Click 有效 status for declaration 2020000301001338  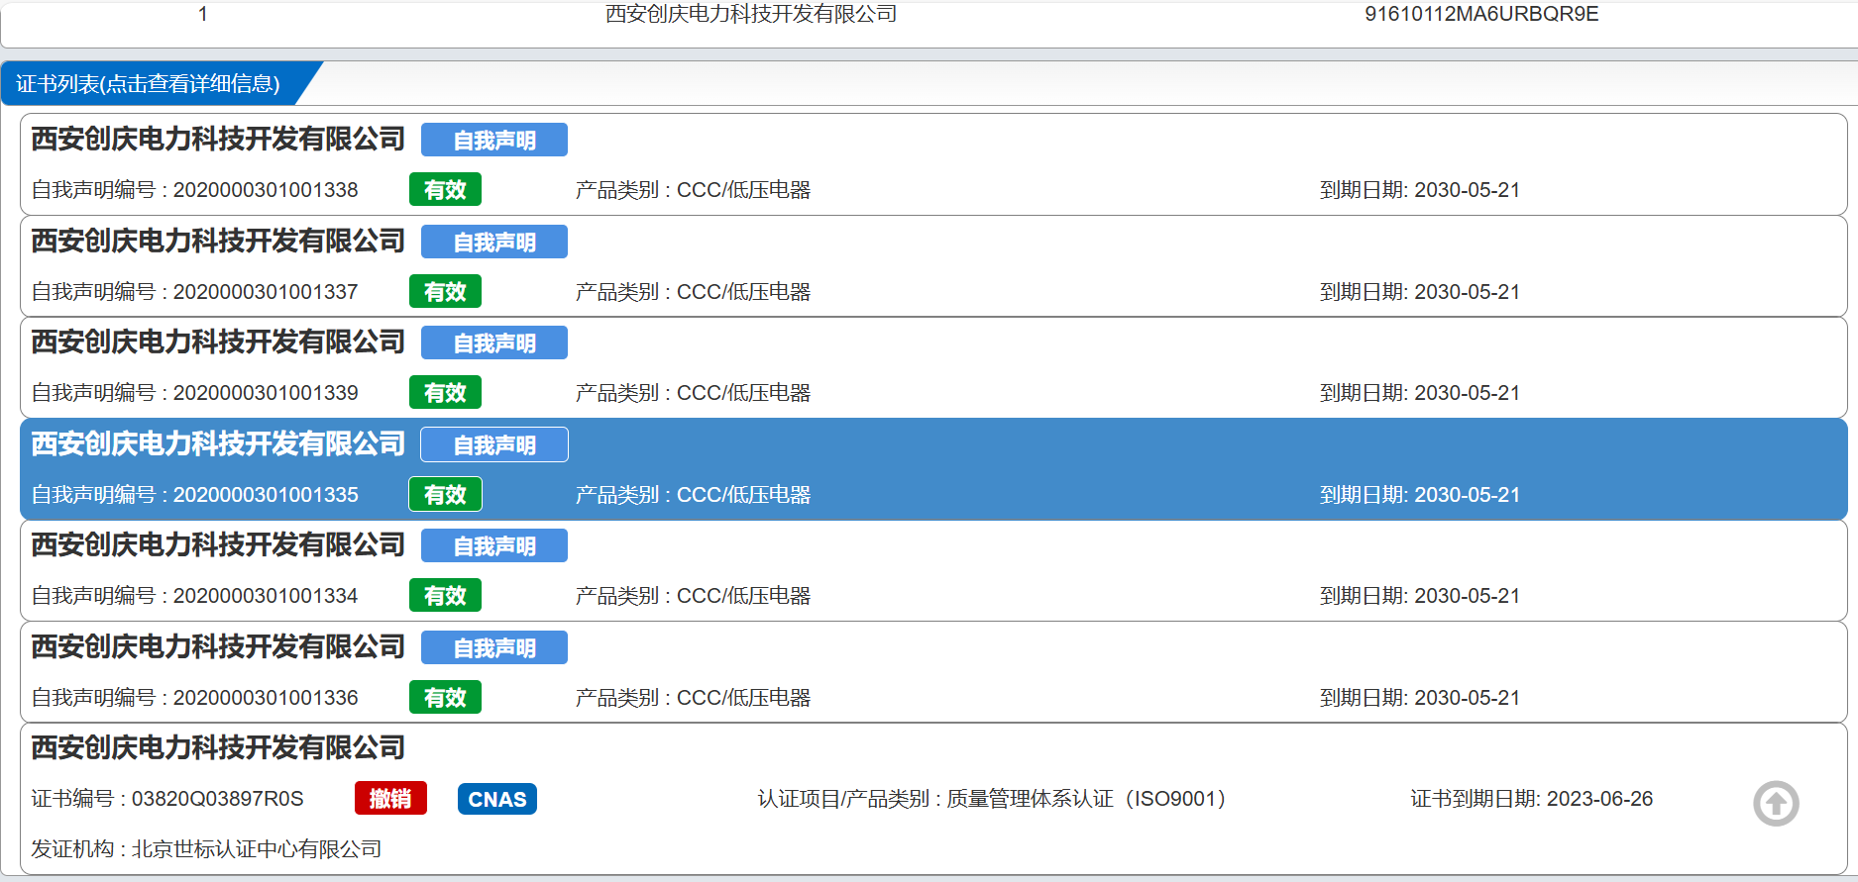(445, 189)
